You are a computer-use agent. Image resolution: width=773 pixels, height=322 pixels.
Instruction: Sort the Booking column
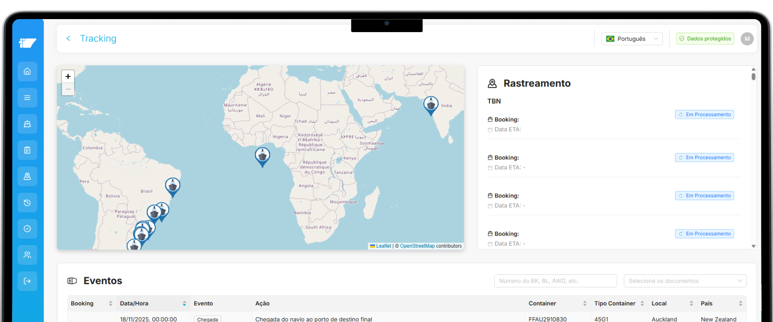pyautogui.click(x=110, y=303)
